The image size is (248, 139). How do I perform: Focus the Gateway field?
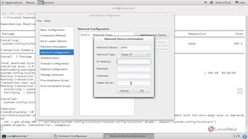coord(134,76)
